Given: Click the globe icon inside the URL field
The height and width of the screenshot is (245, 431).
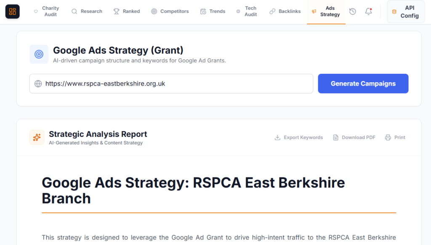Looking at the screenshot, I should [38, 83].
